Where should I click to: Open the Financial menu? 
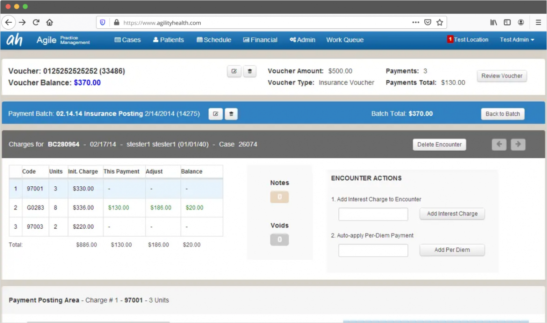point(260,40)
